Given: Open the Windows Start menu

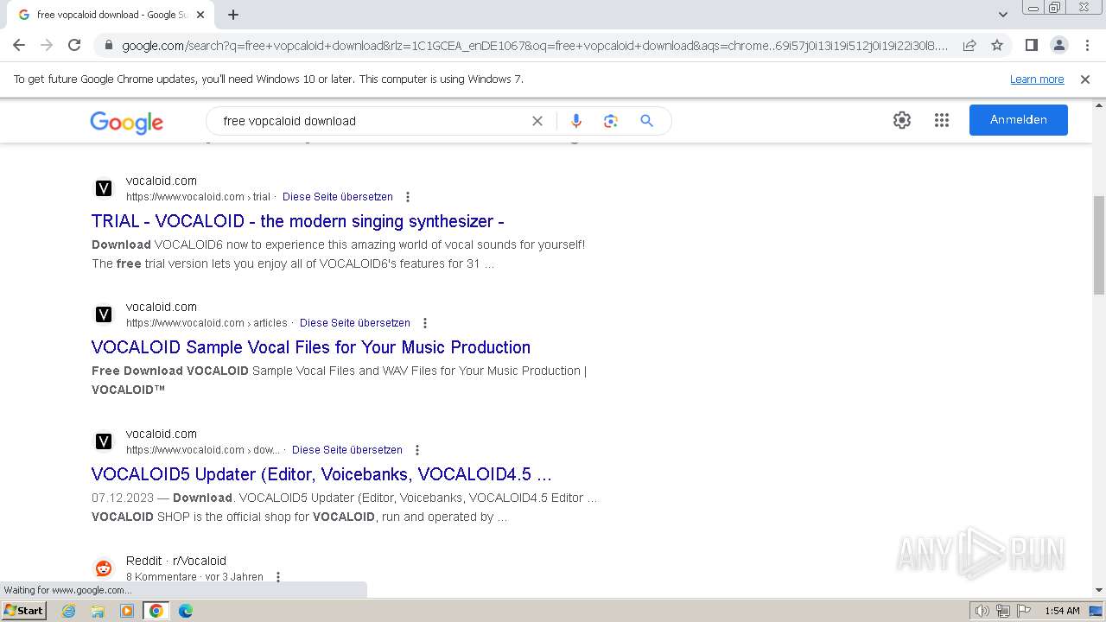Looking at the screenshot, I should (23, 611).
